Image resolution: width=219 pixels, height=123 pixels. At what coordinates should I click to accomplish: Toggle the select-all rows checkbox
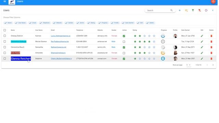pyautogui.click(x=5, y=30)
